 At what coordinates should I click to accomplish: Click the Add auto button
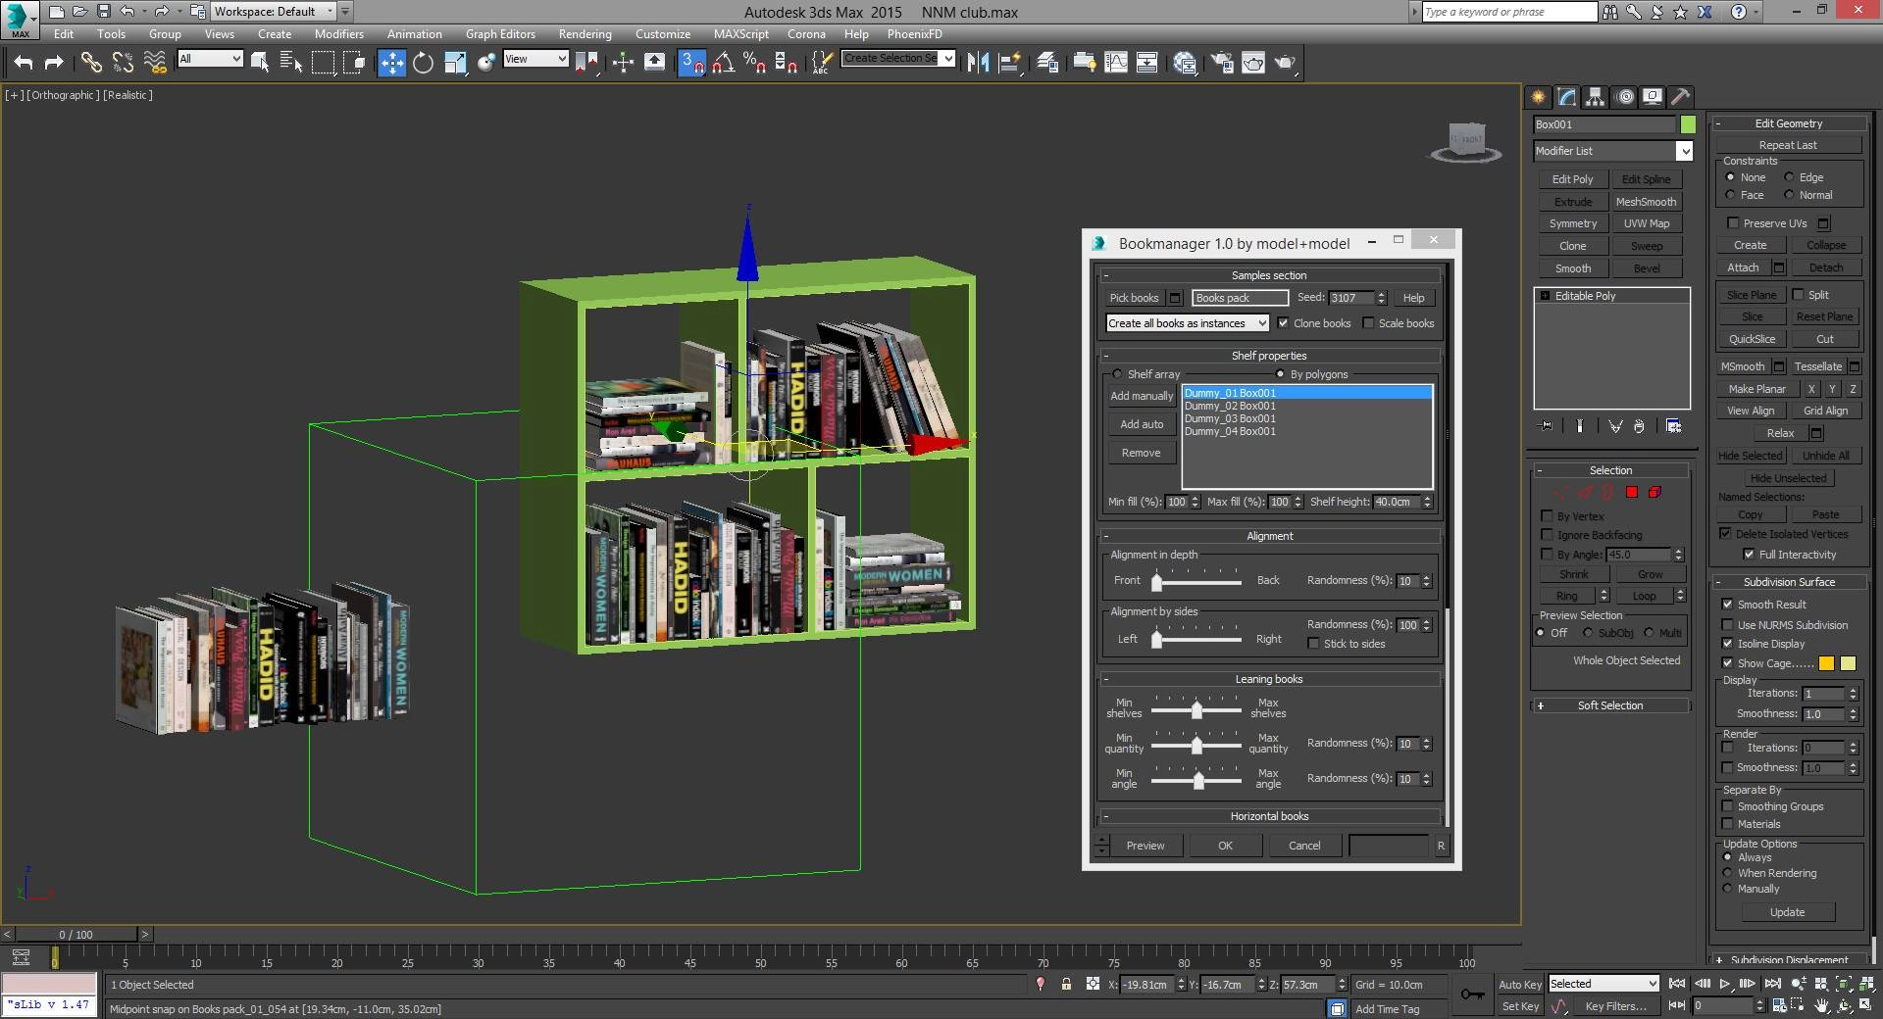(1142, 424)
